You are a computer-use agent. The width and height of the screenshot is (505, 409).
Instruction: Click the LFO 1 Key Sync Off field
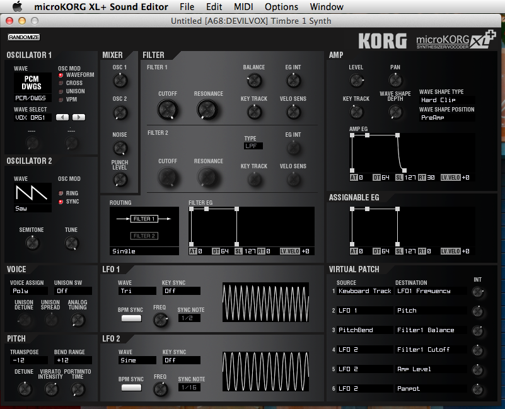click(182, 291)
